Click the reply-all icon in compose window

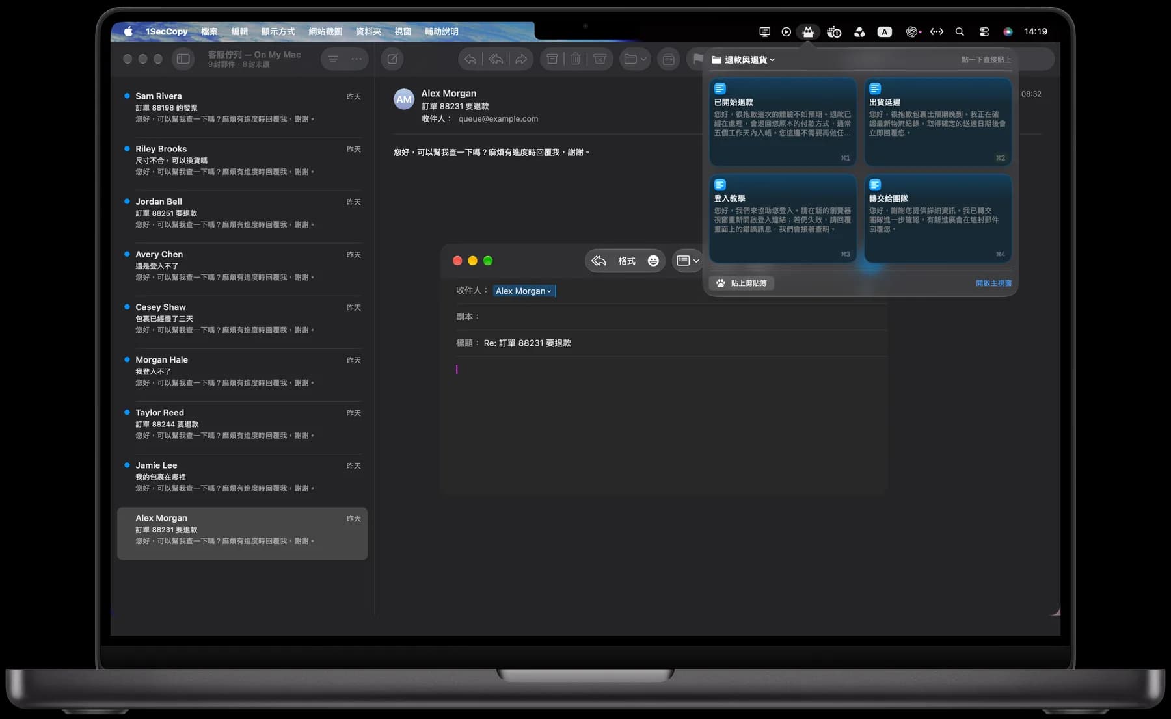(599, 261)
